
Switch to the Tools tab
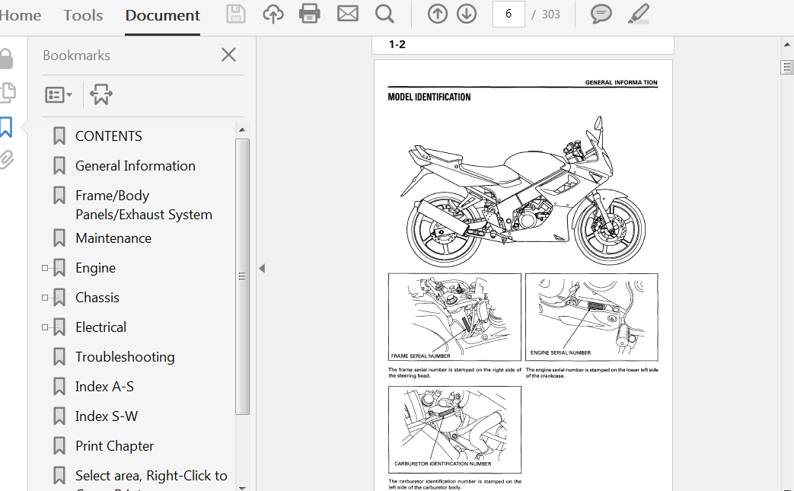[83, 15]
